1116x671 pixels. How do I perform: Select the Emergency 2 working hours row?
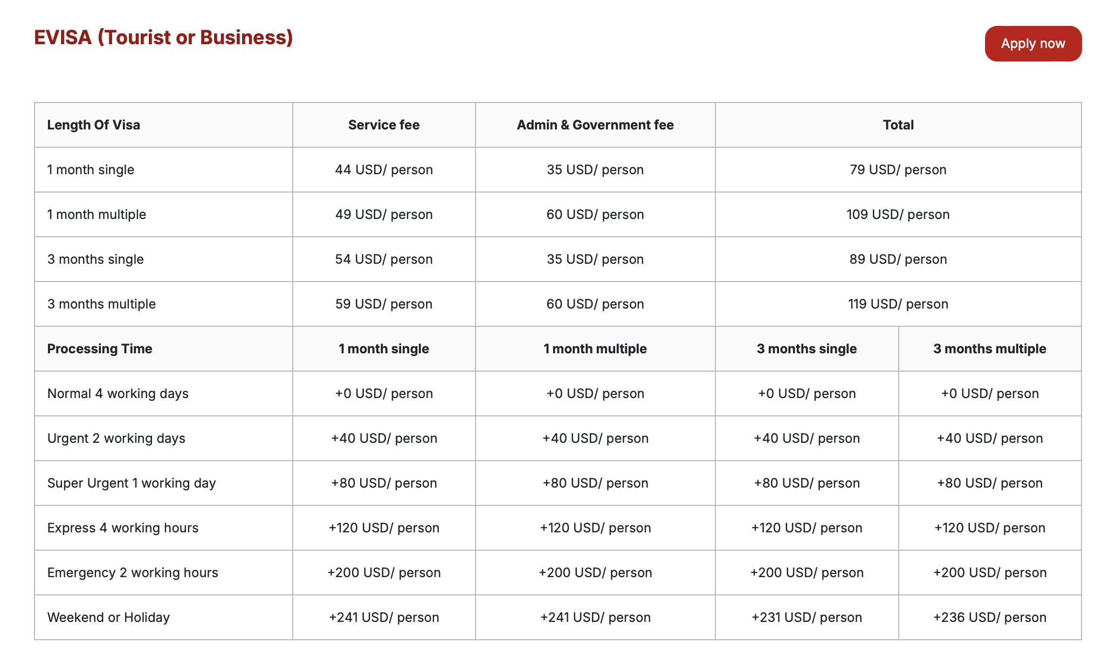558,573
